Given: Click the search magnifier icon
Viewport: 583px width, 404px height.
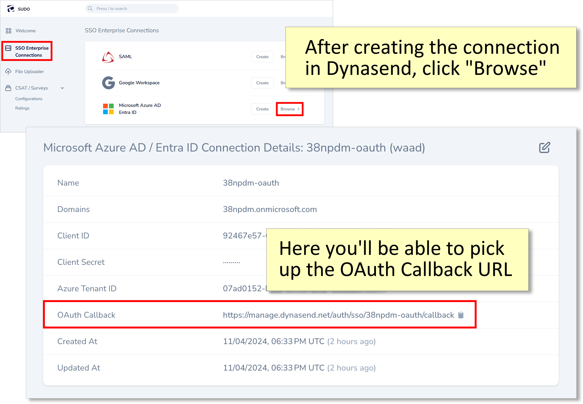Looking at the screenshot, I should point(90,9).
